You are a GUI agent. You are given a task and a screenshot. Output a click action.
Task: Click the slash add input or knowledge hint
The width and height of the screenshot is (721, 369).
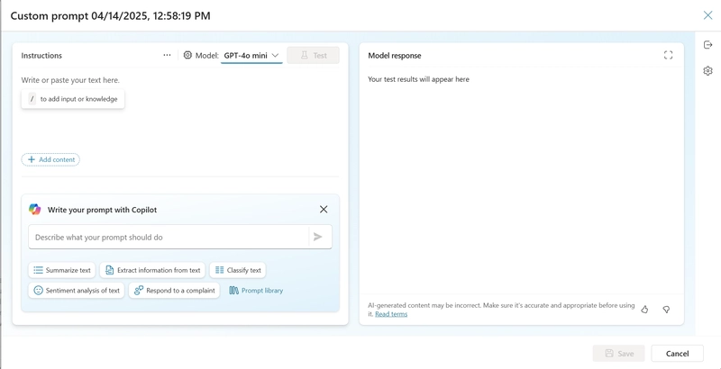click(x=73, y=99)
